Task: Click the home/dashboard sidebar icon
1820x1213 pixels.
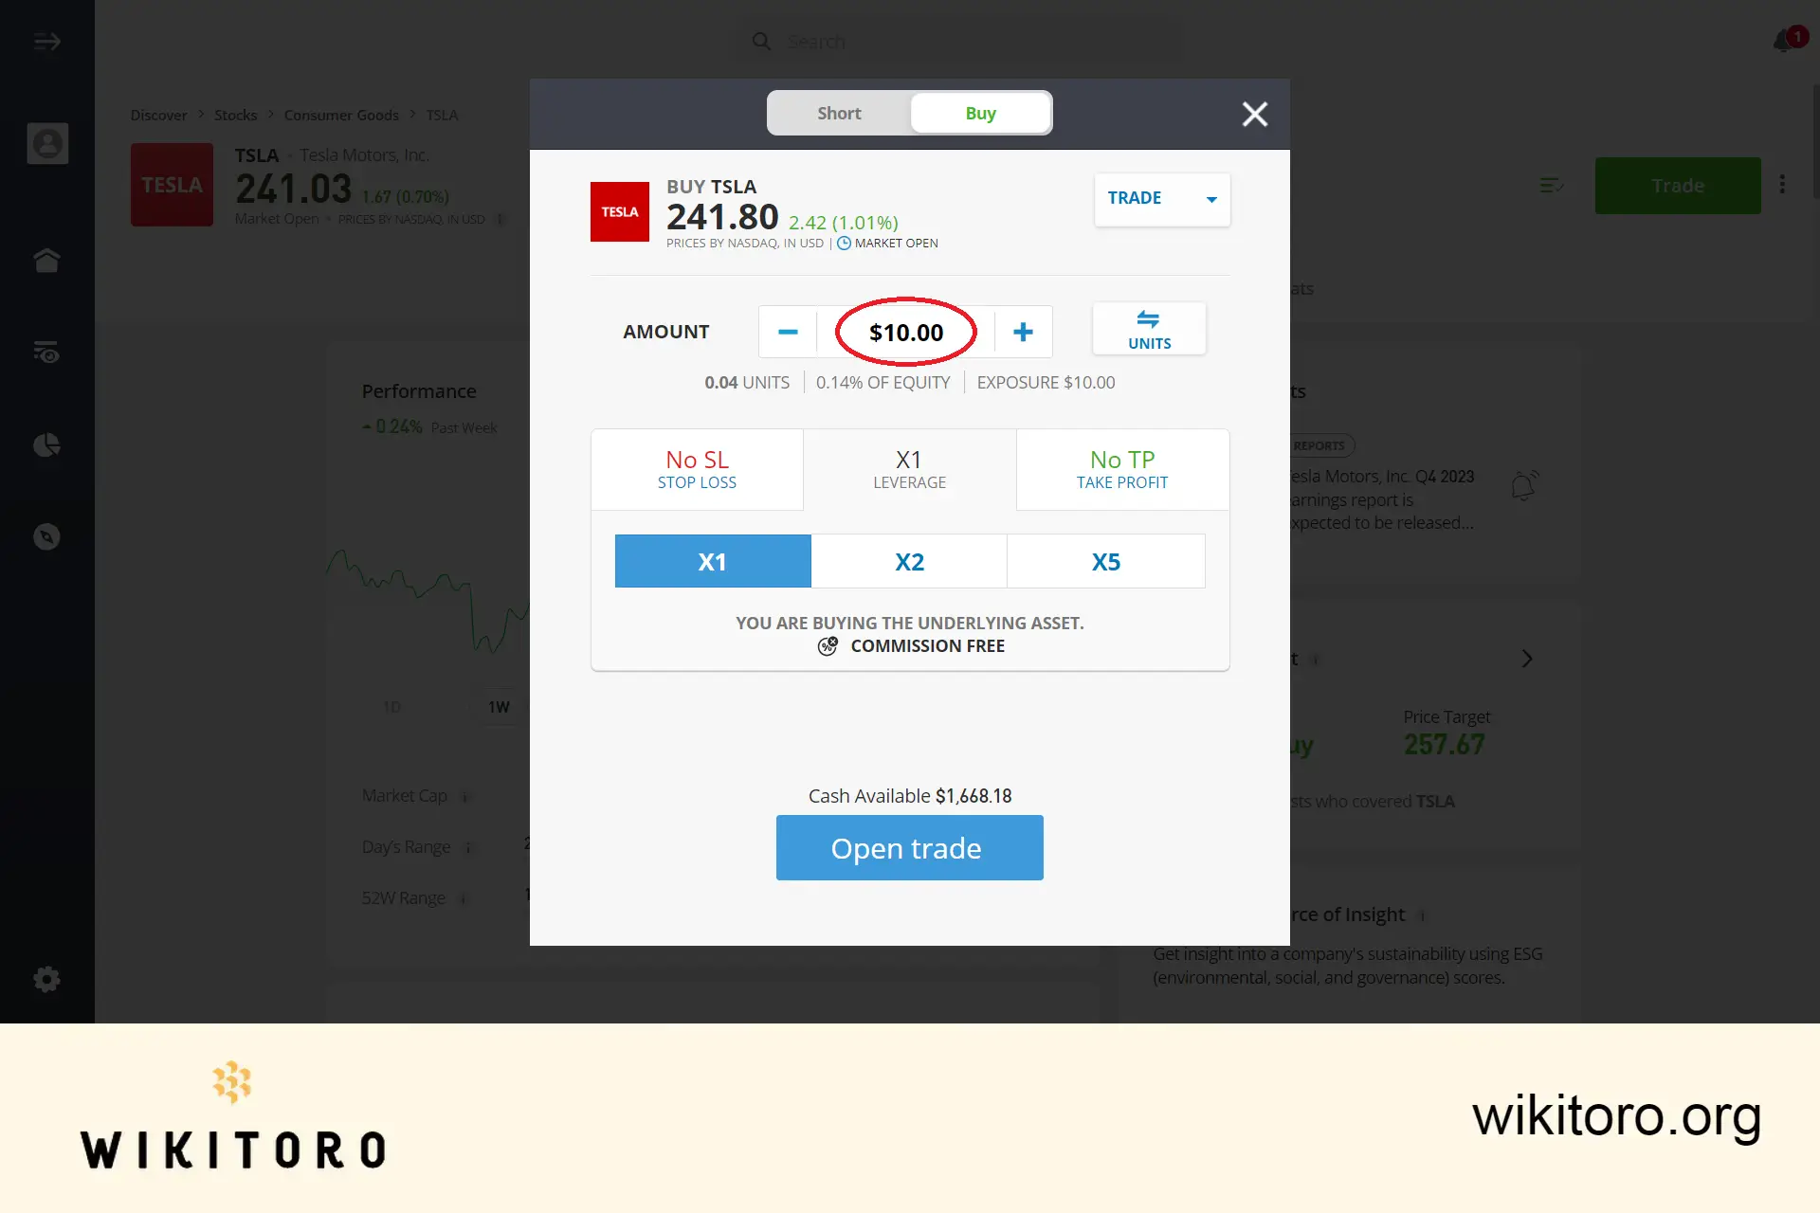Action: click(x=46, y=260)
